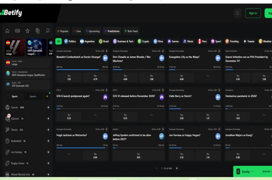
Task: Expand the Rugby Union sport section
Action: (x=48, y=163)
